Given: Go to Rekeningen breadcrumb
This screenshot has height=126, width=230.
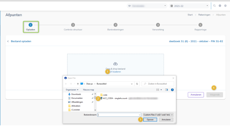Looking at the screenshot, I should [204, 15].
